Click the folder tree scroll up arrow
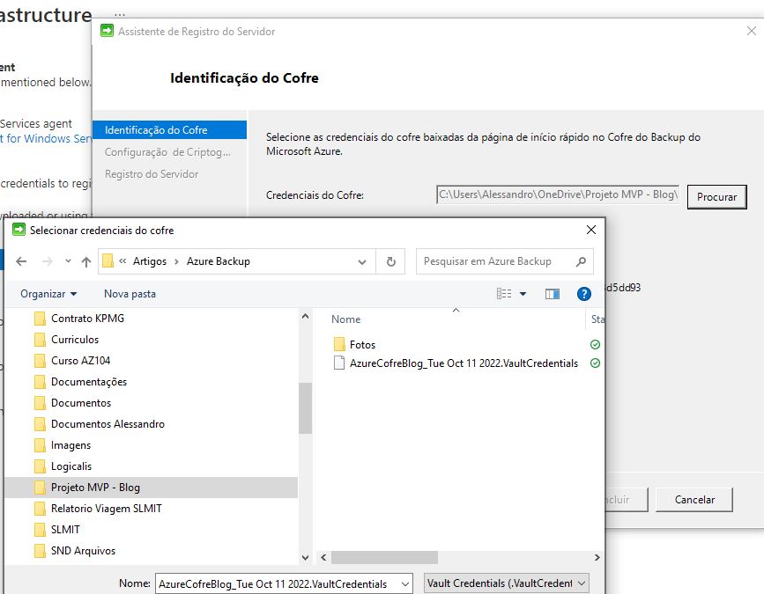The width and height of the screenshot is (764, 594). click(306, 316)
